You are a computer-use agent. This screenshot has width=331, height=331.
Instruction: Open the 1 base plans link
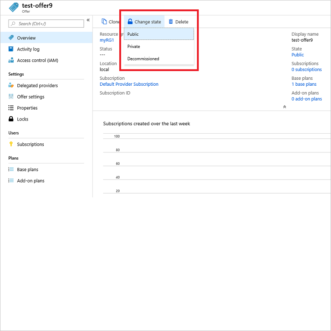(304, 84)
